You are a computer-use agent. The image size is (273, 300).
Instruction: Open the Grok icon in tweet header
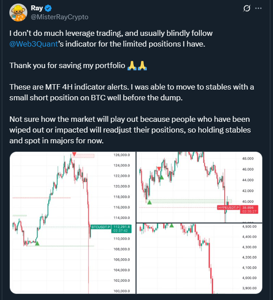[x=245, y=9]
